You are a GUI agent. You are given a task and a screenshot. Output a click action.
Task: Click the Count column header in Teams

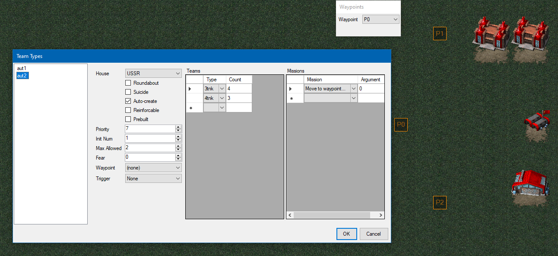pyautogui.click(x=239, y=80)
